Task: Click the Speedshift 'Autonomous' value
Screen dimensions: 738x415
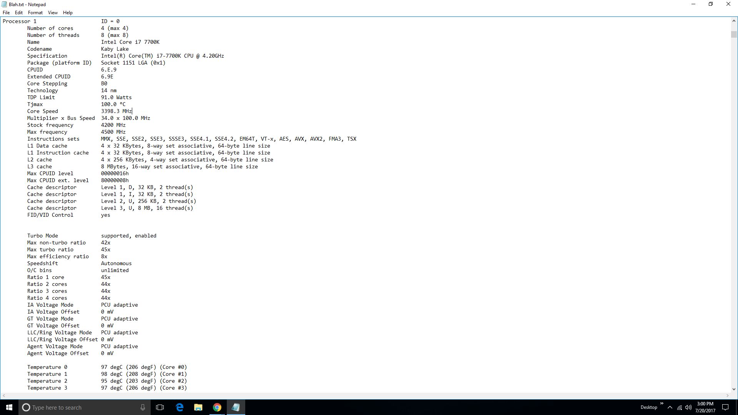Action: [x=116, y=263]
